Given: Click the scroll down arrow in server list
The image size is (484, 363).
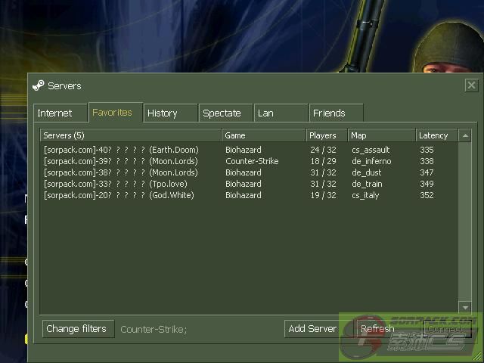Looking at the screenshot, I should point(465,308).
